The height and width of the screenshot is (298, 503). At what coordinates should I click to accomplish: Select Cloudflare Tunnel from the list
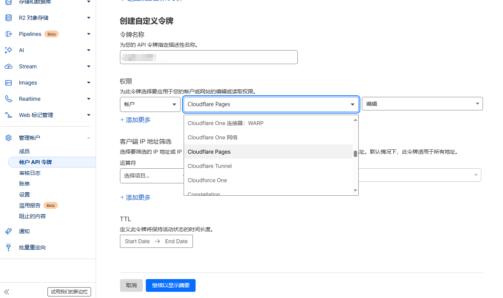tap(210, 166)
